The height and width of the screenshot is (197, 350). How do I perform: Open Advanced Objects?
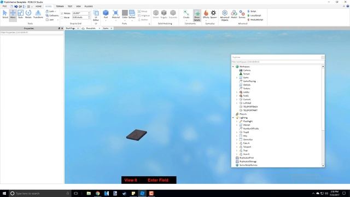[x=225, y=15]
